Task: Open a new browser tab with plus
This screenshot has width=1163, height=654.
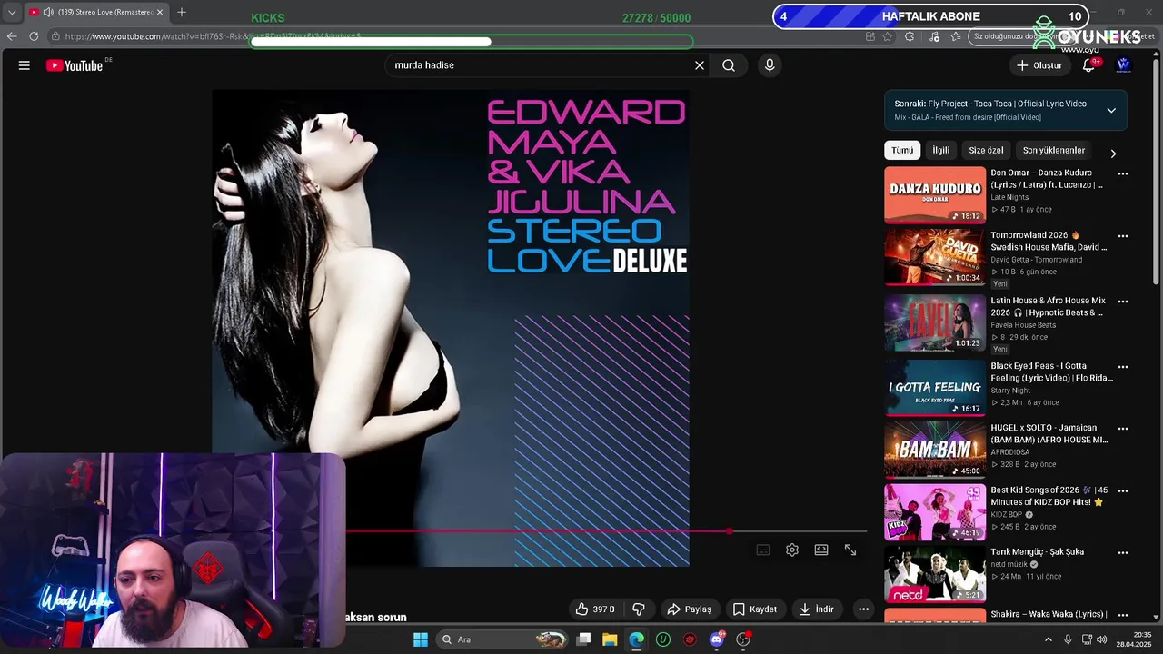Action: point(182,12)
